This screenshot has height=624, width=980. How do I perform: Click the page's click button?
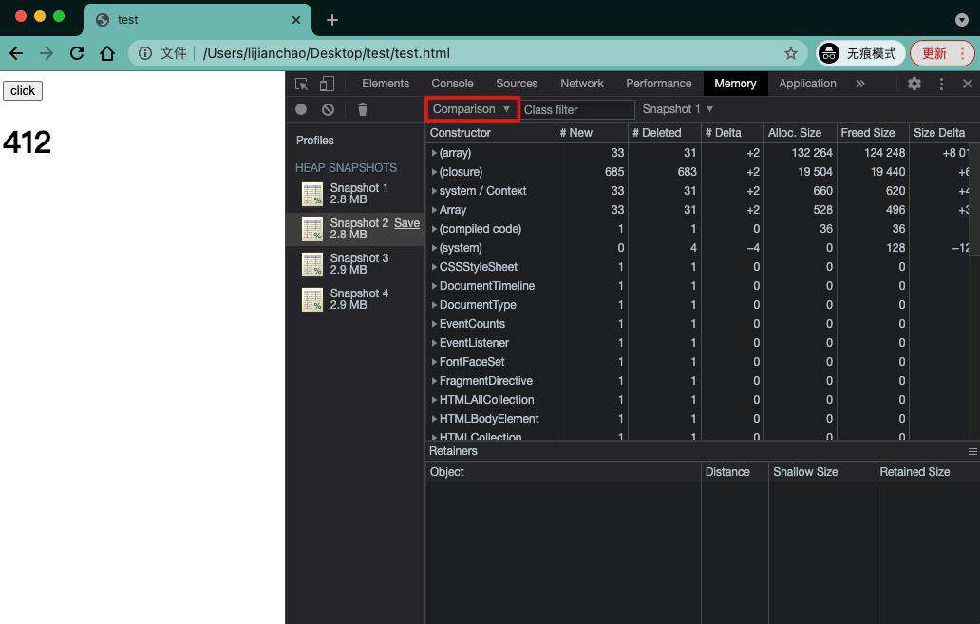(23, 90)
